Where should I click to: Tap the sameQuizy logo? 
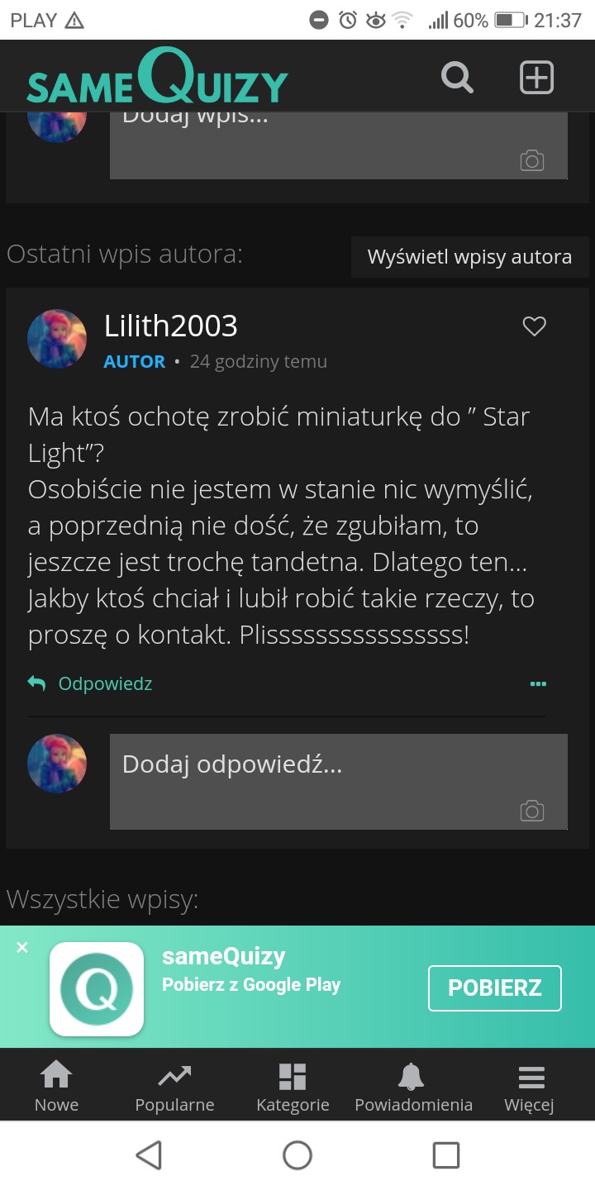pos(157,78)
